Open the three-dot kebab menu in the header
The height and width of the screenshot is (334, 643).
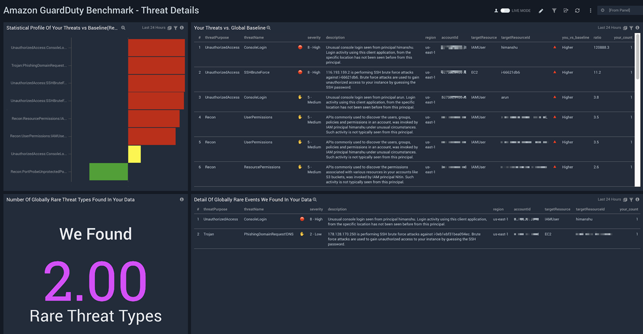click(x=590, y=10)
